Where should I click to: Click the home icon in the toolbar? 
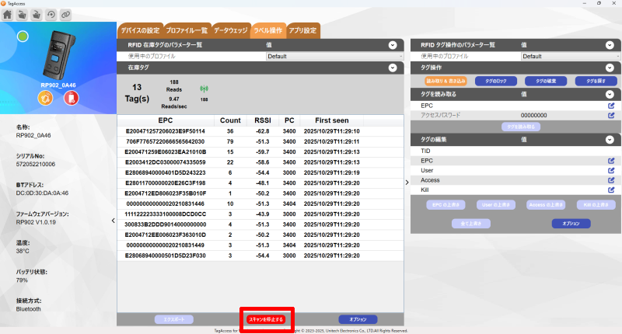pyautogui.click(x=9, y=15)
